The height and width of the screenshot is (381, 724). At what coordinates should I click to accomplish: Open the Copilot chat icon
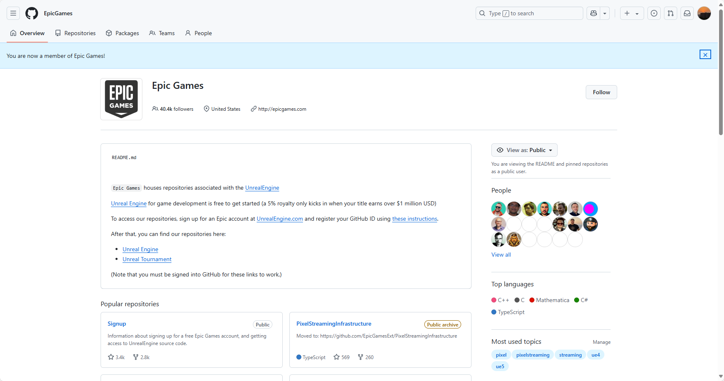coord(594,13)
